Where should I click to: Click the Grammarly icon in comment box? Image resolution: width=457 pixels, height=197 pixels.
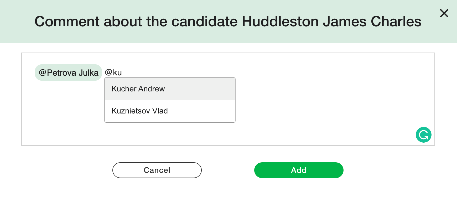(423, 135)
